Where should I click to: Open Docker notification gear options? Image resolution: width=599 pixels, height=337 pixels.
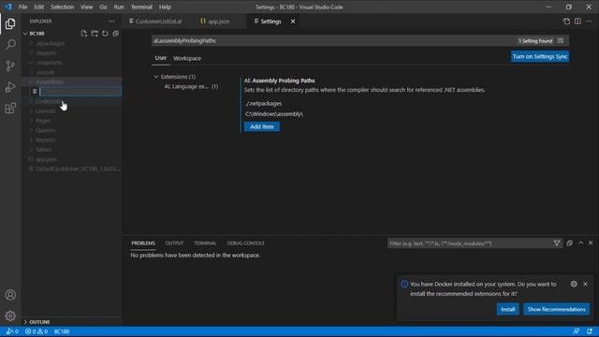pyautogui.click(x=574, y=284)
